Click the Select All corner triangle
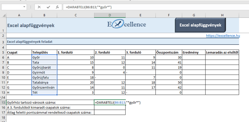249x122 pixels. pos(4,15)
